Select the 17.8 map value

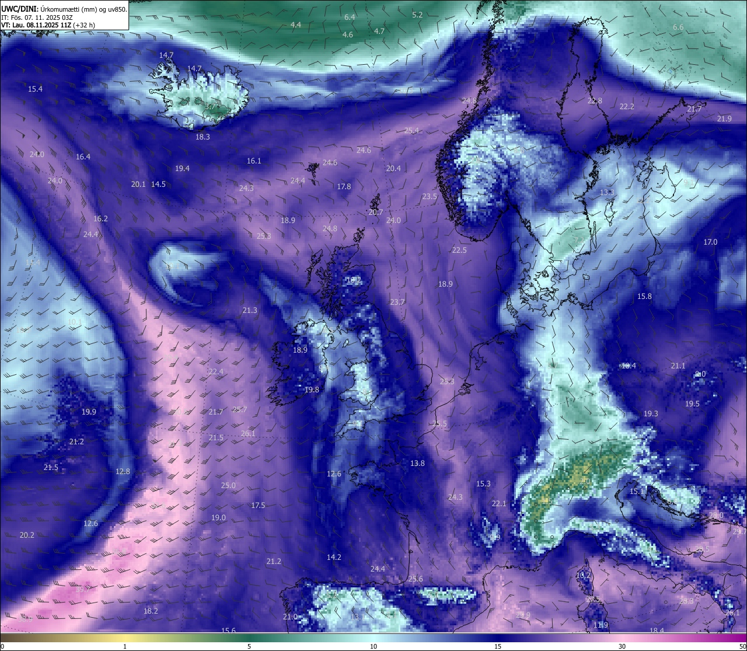(344, 187)
